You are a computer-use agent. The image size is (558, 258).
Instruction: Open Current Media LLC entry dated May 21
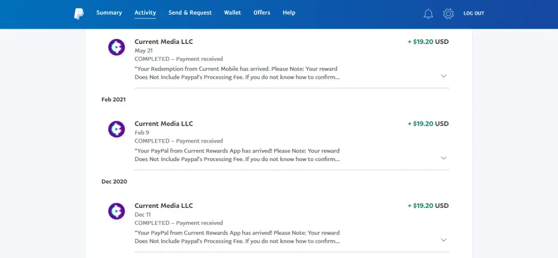click(x=164, y=42)
